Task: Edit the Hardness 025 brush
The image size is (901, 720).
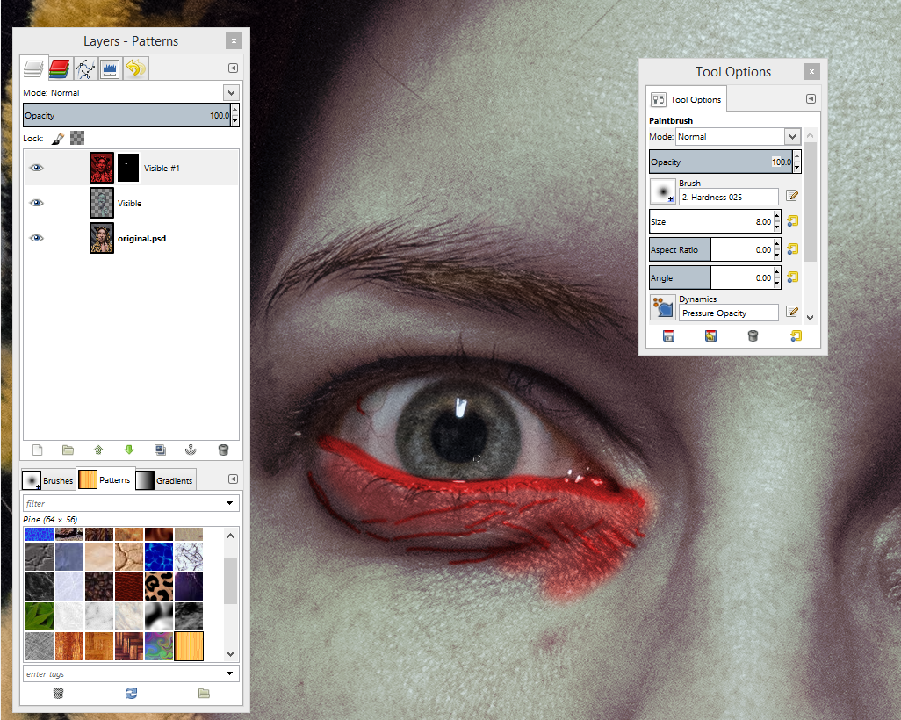Action: pyautogui.click(x=791, y=195)
